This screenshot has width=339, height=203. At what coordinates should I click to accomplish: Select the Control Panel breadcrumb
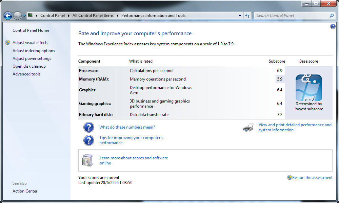pyautogui.click(x=53, y=16)
